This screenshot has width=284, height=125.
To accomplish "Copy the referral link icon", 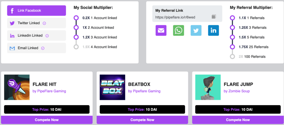I will 214,17.
